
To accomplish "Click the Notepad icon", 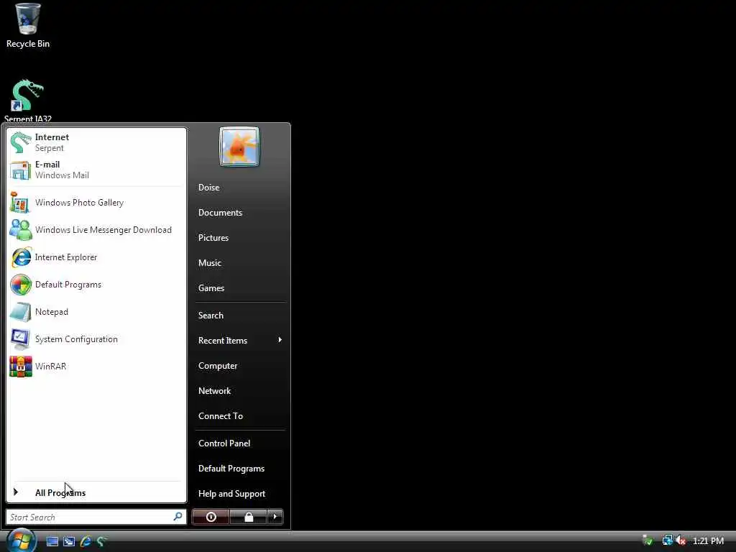I will (21, 312).
